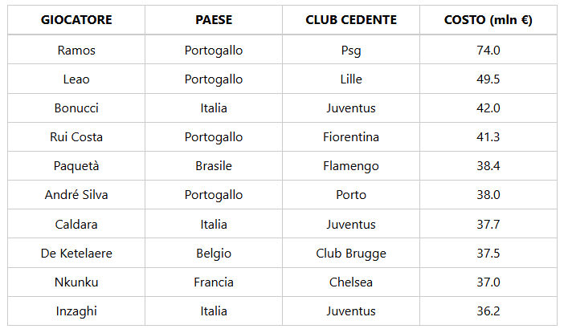Select Rui Costa in the table
Screen dimensions: 568x333
coord(76,137)
